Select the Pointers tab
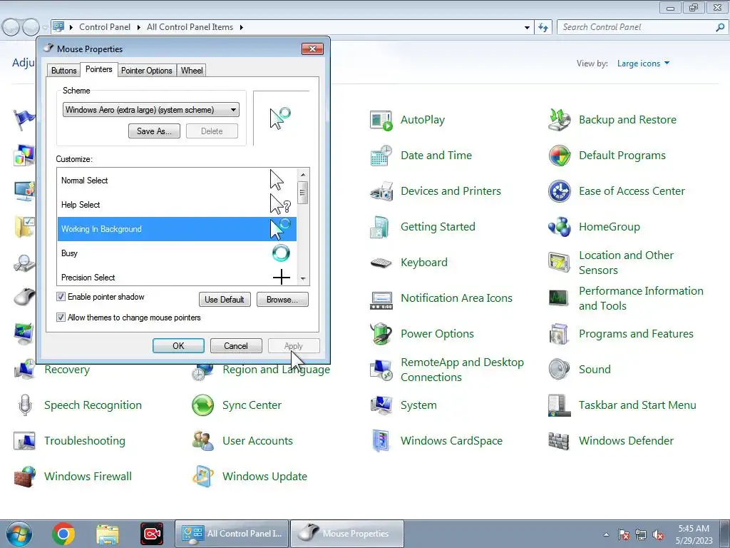730x548 pixels. click(98, 69)
